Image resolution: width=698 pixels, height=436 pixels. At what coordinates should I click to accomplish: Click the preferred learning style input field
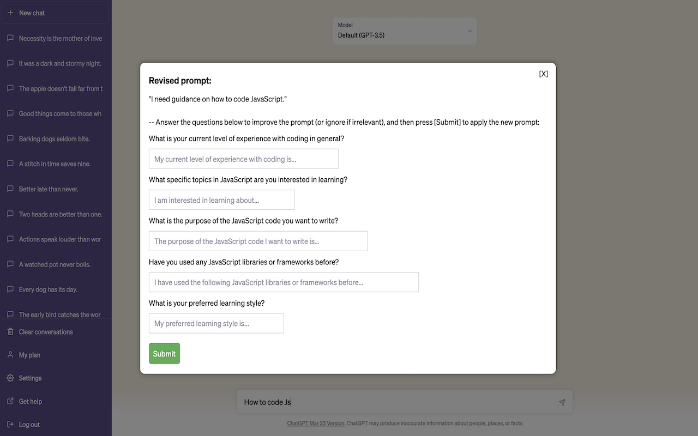(x=216, y=323)
